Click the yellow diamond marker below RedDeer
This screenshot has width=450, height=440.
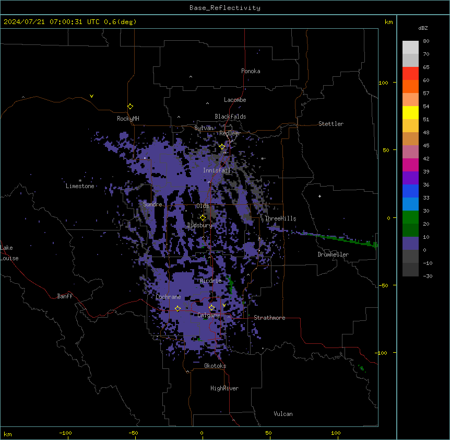(x=222, y=147)
